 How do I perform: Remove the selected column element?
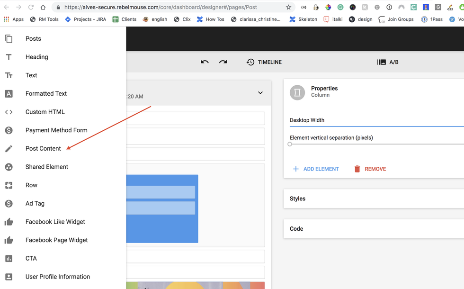pyautogui.click(x=370, y=169)
